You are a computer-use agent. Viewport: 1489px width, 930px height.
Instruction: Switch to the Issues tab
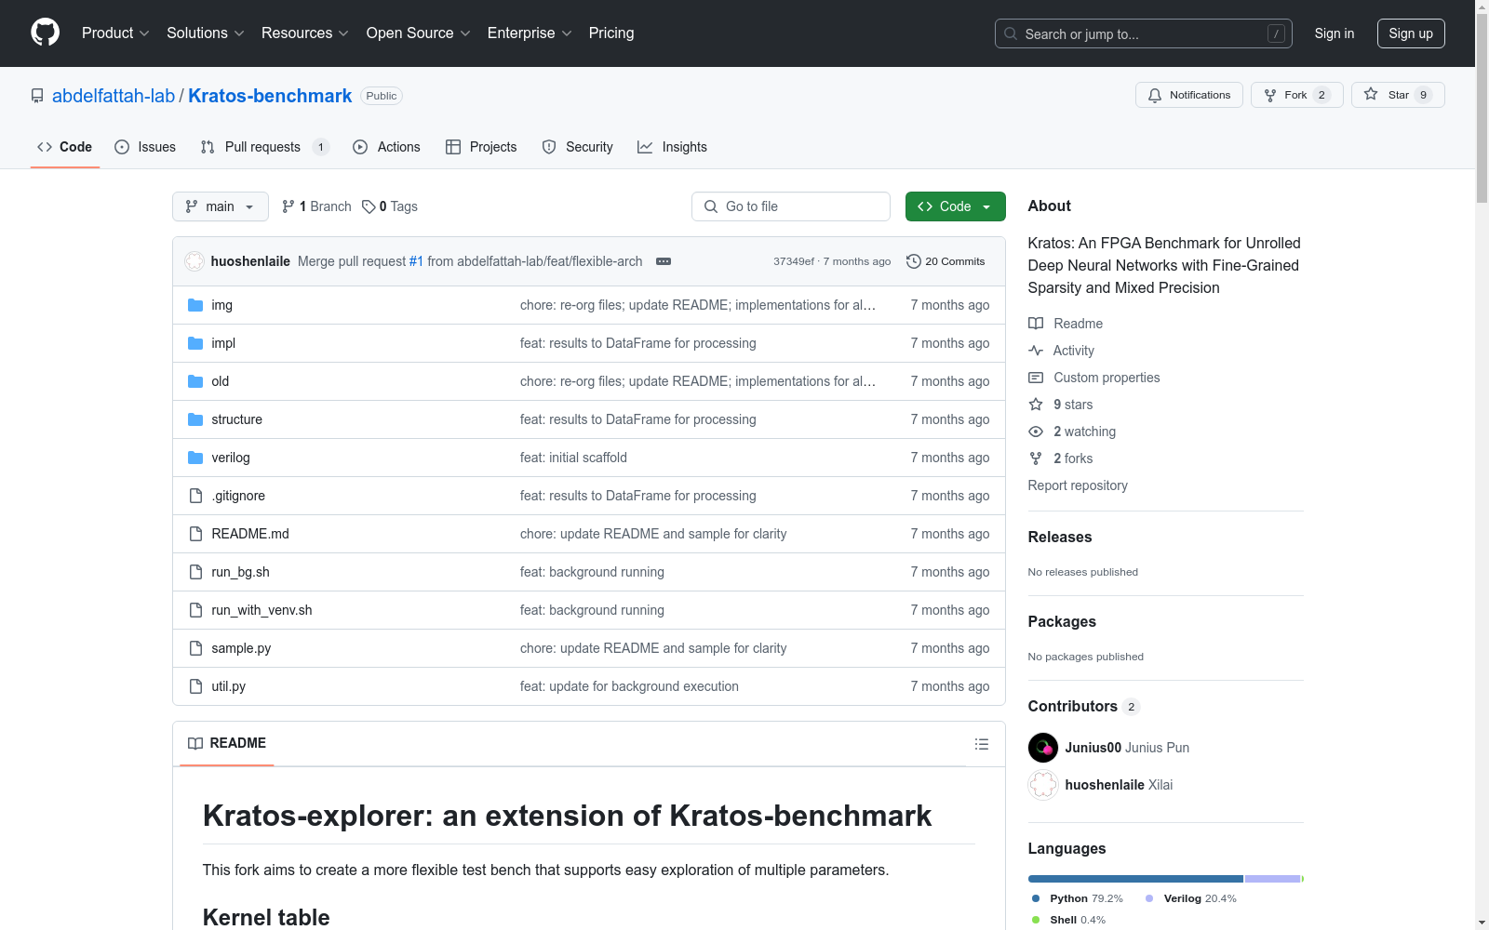click(x=145, y=147)
